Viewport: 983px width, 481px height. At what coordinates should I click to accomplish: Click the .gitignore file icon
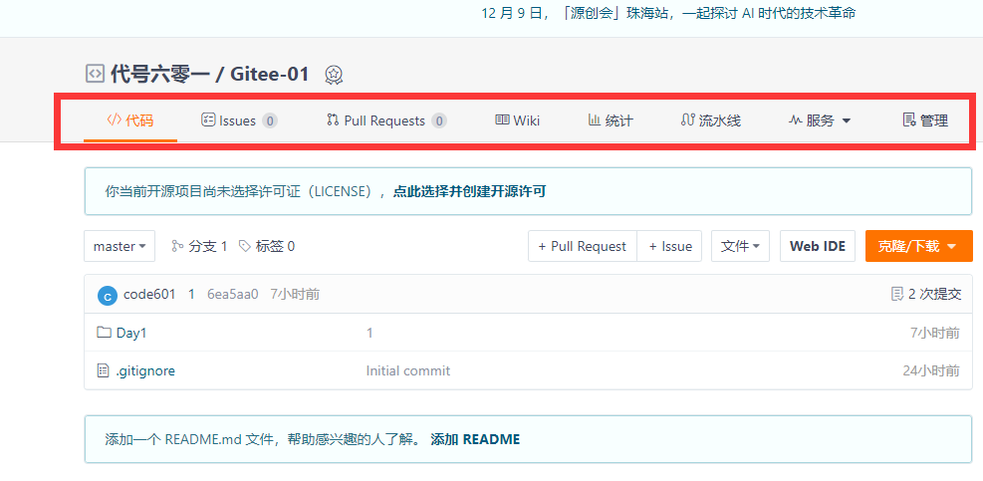(x=104, y=370)
